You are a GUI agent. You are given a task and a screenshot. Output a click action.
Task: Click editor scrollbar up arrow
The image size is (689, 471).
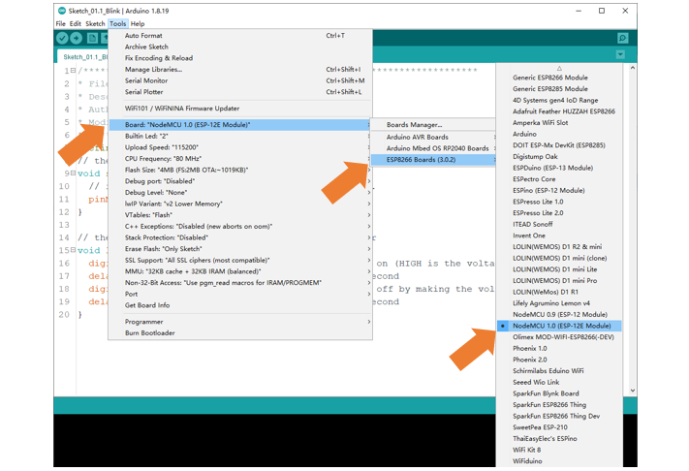[633, 68]
